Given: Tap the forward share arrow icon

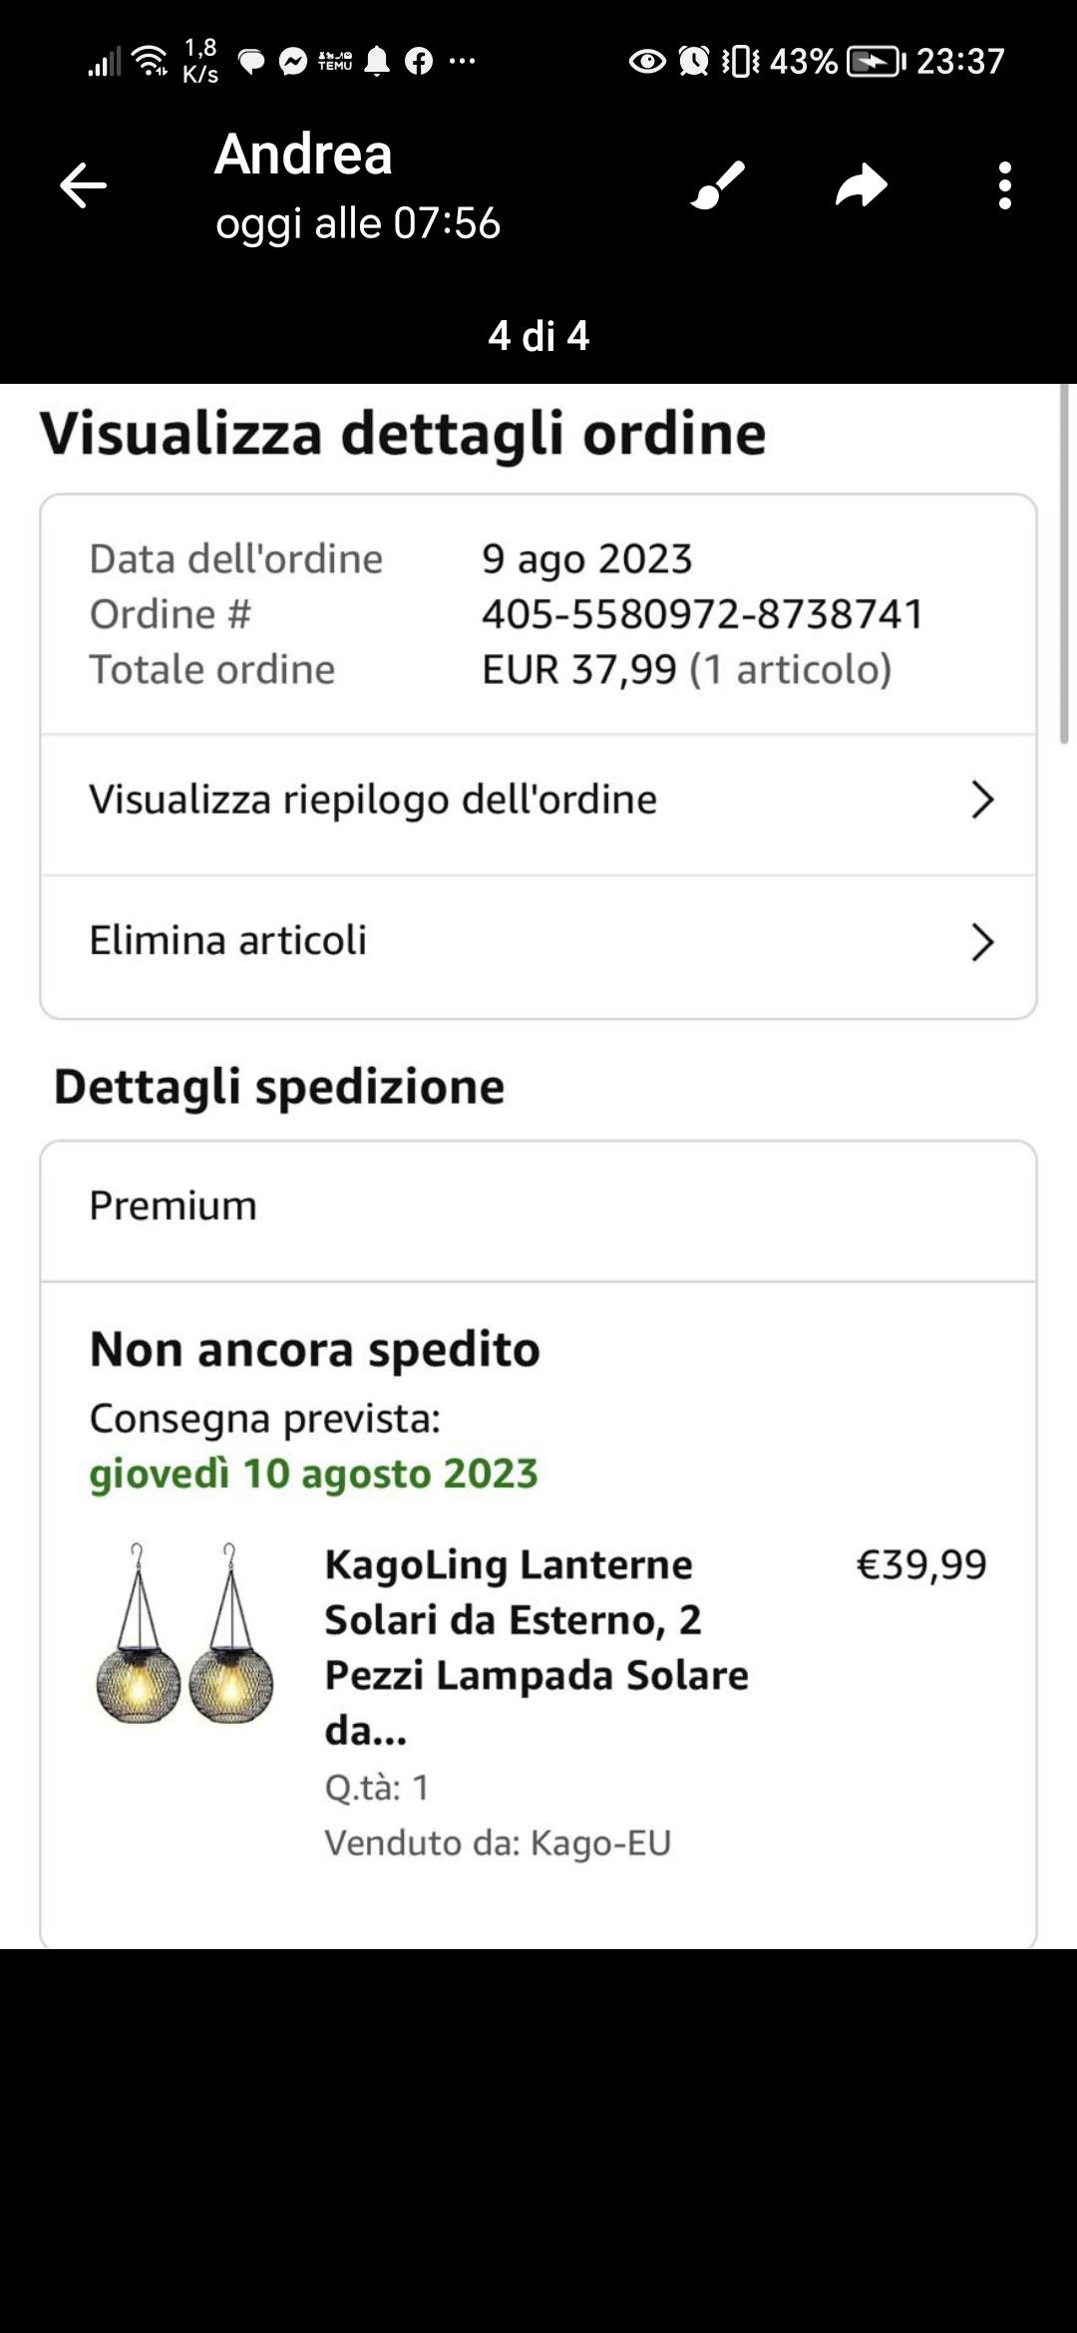Looking at the screenshot, I should [861, 185].
